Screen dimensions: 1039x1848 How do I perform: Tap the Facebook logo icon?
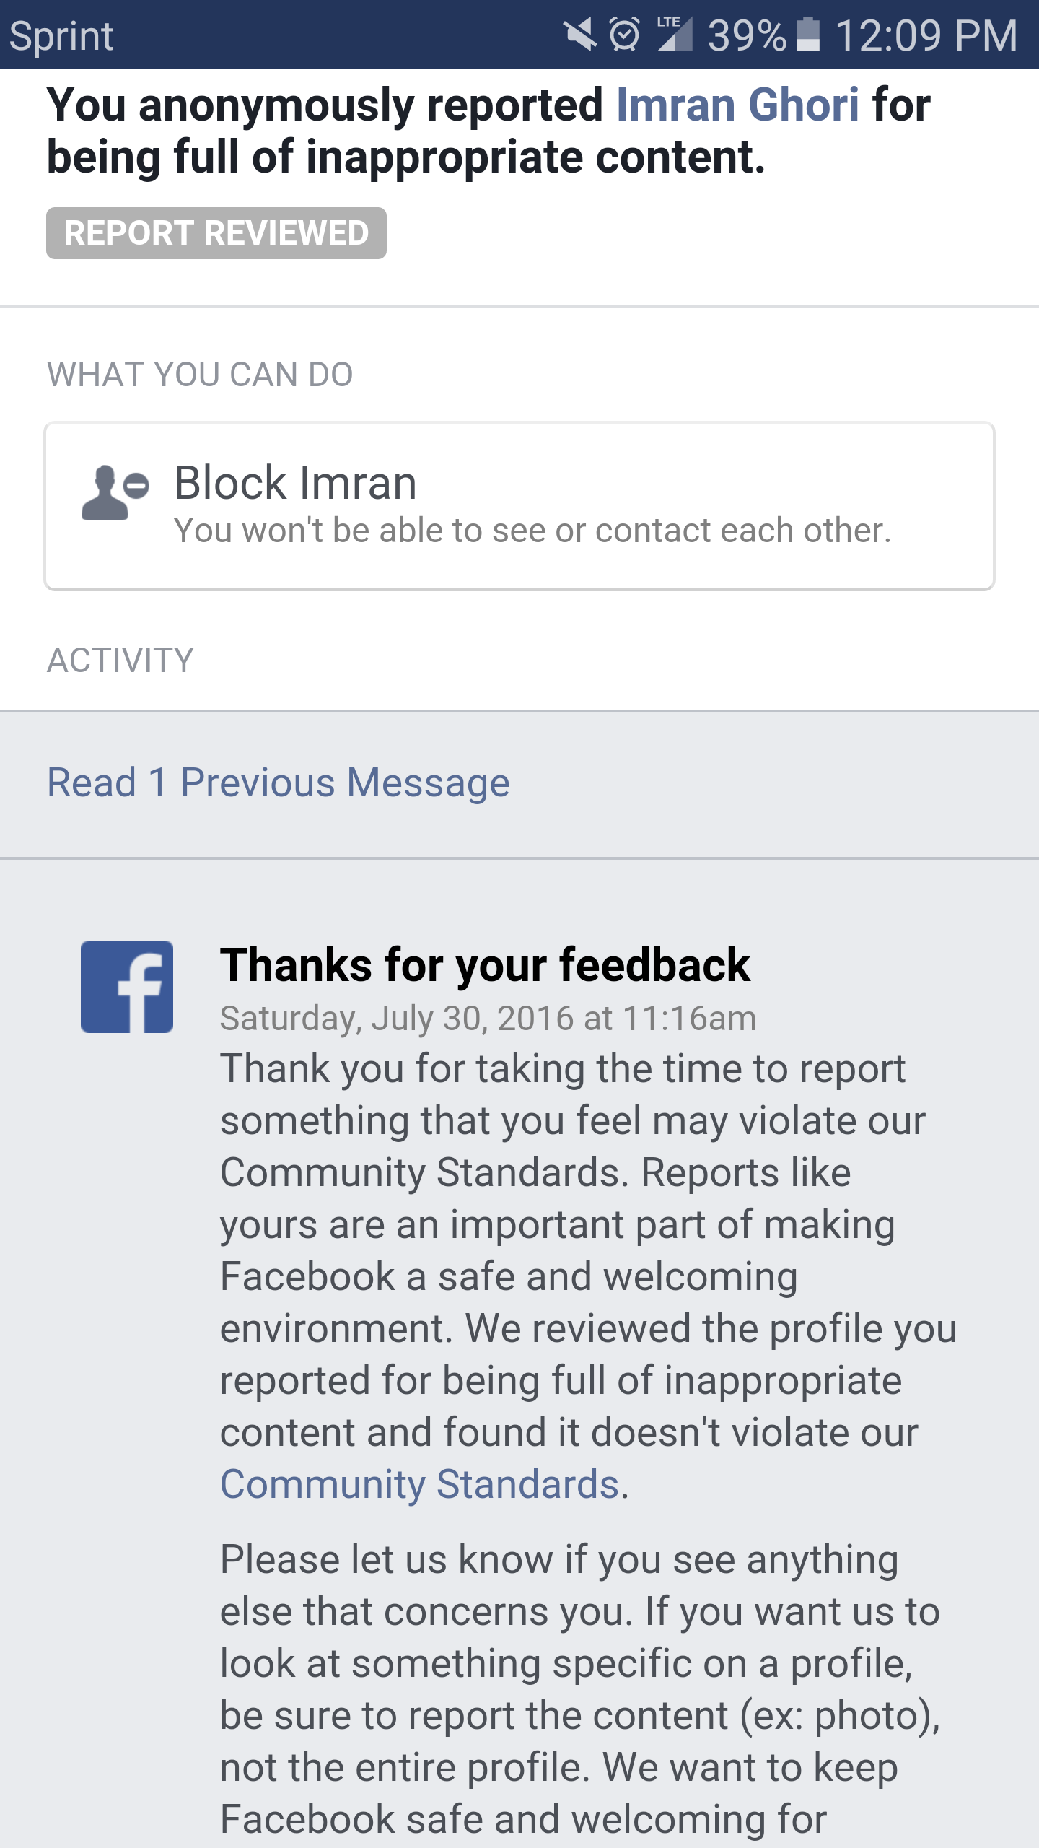pyautogui.click(x=127, y=986)
